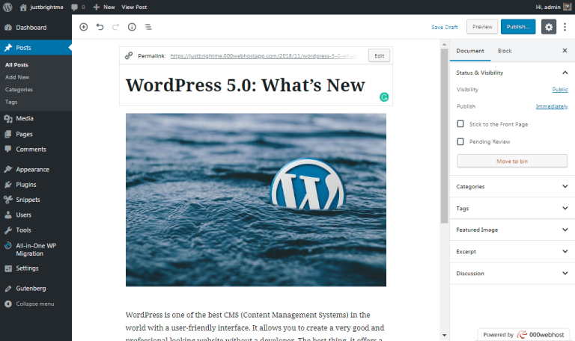Click the permalink chain icon
This screenshot has height=341, width=575.
tap(128, 55)
